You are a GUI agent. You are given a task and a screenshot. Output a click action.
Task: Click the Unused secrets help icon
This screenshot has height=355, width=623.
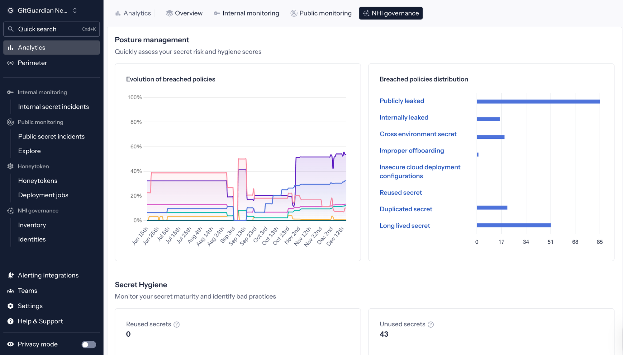(431, 325)
